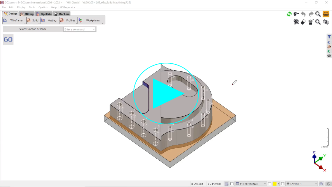The height and width of the screenshot is (187, 332).
Task: Open the #1 : REFERENCE workplane dropdown
Action: pyautogui.click(x=265, y=184)
